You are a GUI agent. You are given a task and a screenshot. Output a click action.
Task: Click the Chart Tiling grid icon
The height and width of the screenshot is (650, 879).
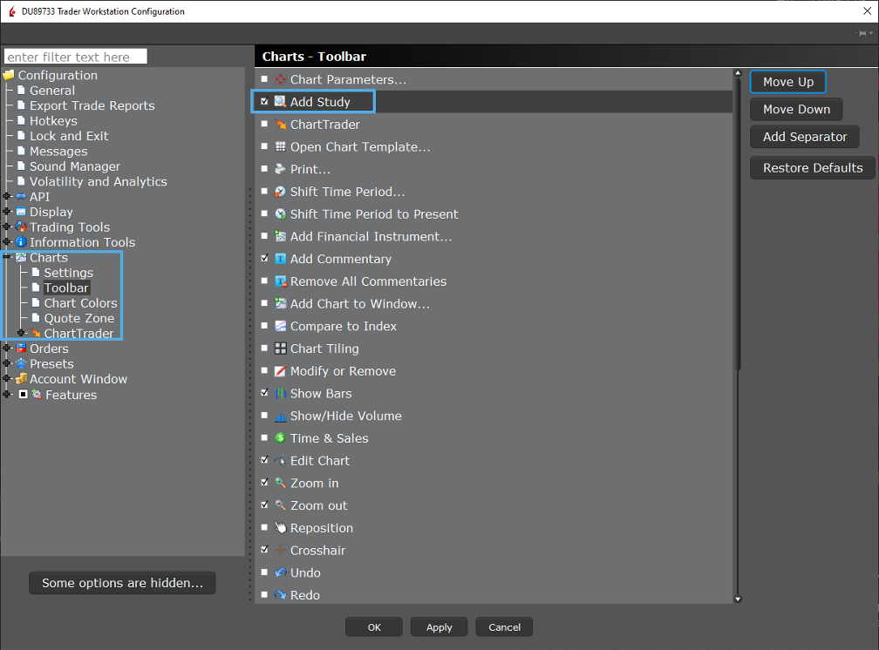click(280, 349)
